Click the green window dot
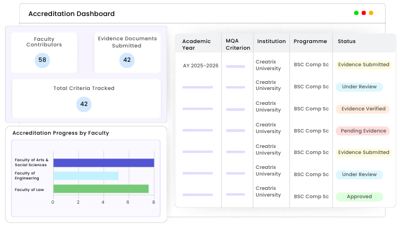400x228 pixels. 356,13
